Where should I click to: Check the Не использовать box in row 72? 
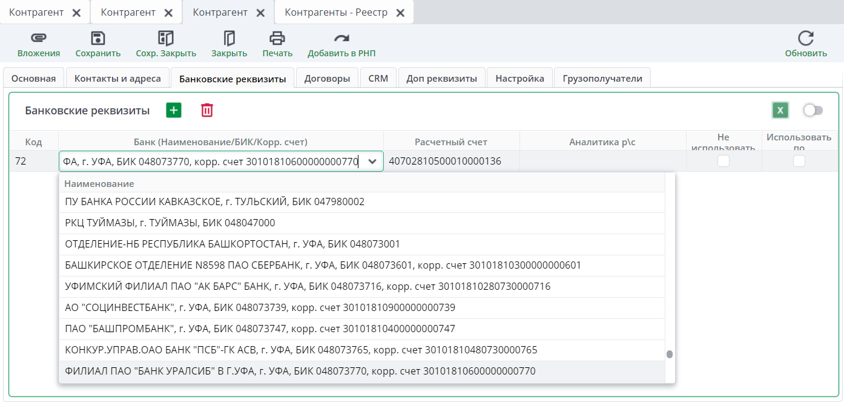(x=724, y=161)
